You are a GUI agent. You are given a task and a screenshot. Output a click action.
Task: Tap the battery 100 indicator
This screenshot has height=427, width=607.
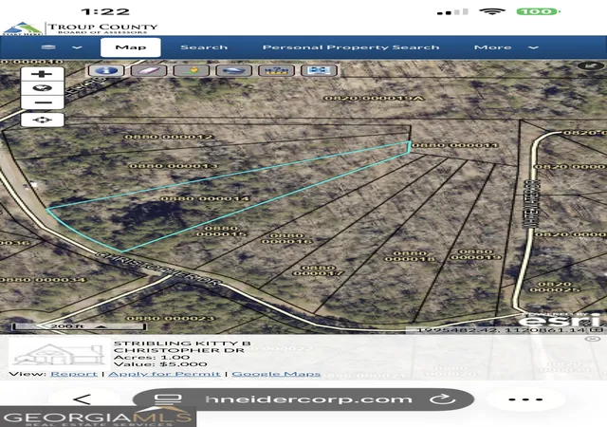click(539, 11)
